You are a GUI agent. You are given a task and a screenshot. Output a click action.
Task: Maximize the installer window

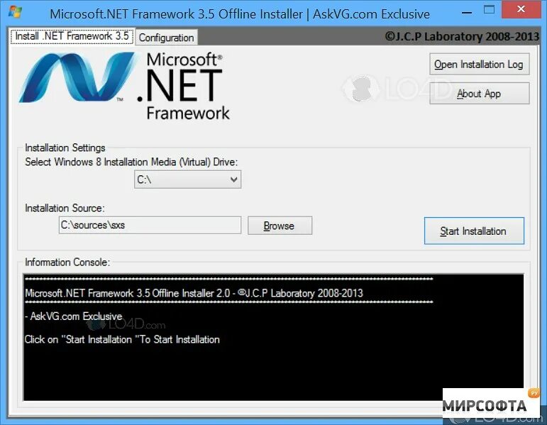(x=489, y=10)
